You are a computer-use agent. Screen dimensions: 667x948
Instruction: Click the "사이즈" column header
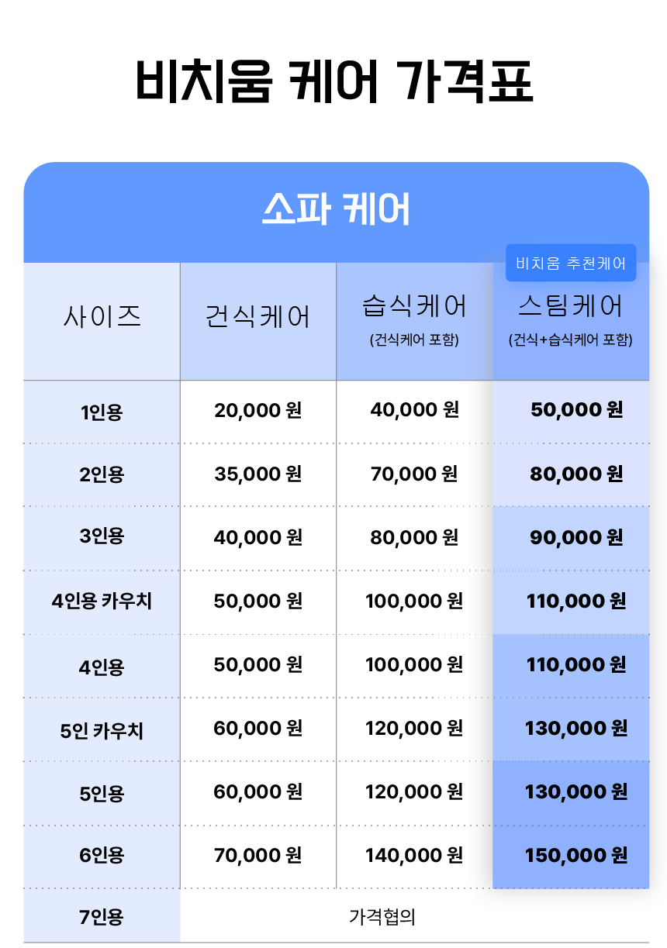click(102, 316)
